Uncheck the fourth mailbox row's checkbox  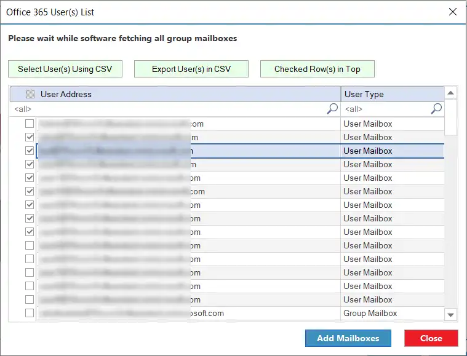tap(30, 164)
